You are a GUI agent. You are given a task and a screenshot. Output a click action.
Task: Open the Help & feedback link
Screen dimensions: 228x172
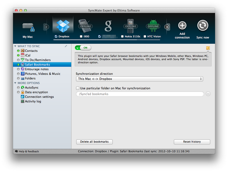(x=29, y=151)
